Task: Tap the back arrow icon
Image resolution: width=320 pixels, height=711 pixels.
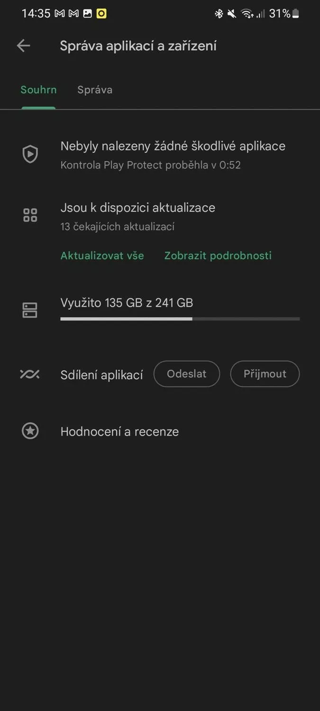Action: pos(23,46)
